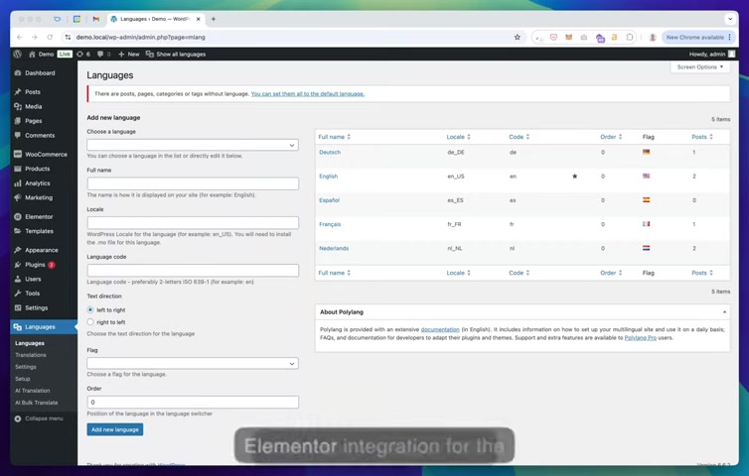749x476 pixels.
Task: Sort table by Posts header
Action: click(702, 137)
